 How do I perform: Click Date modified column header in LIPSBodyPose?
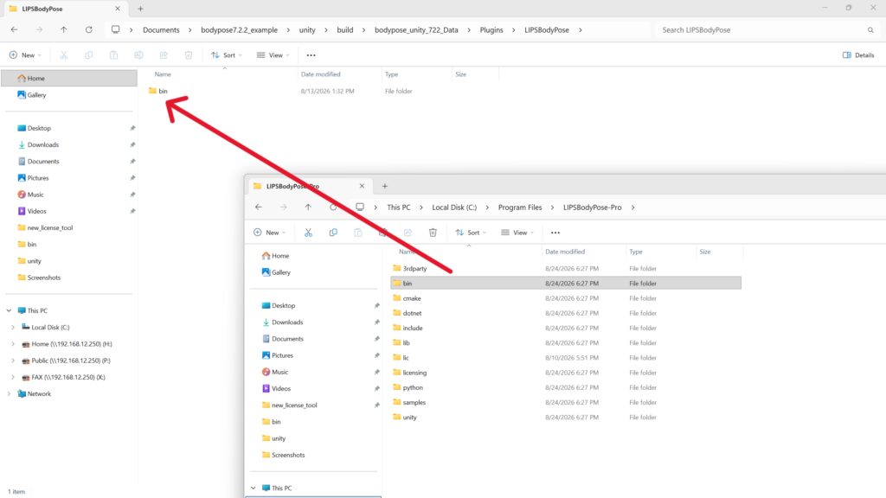click(x=320, y=74)
